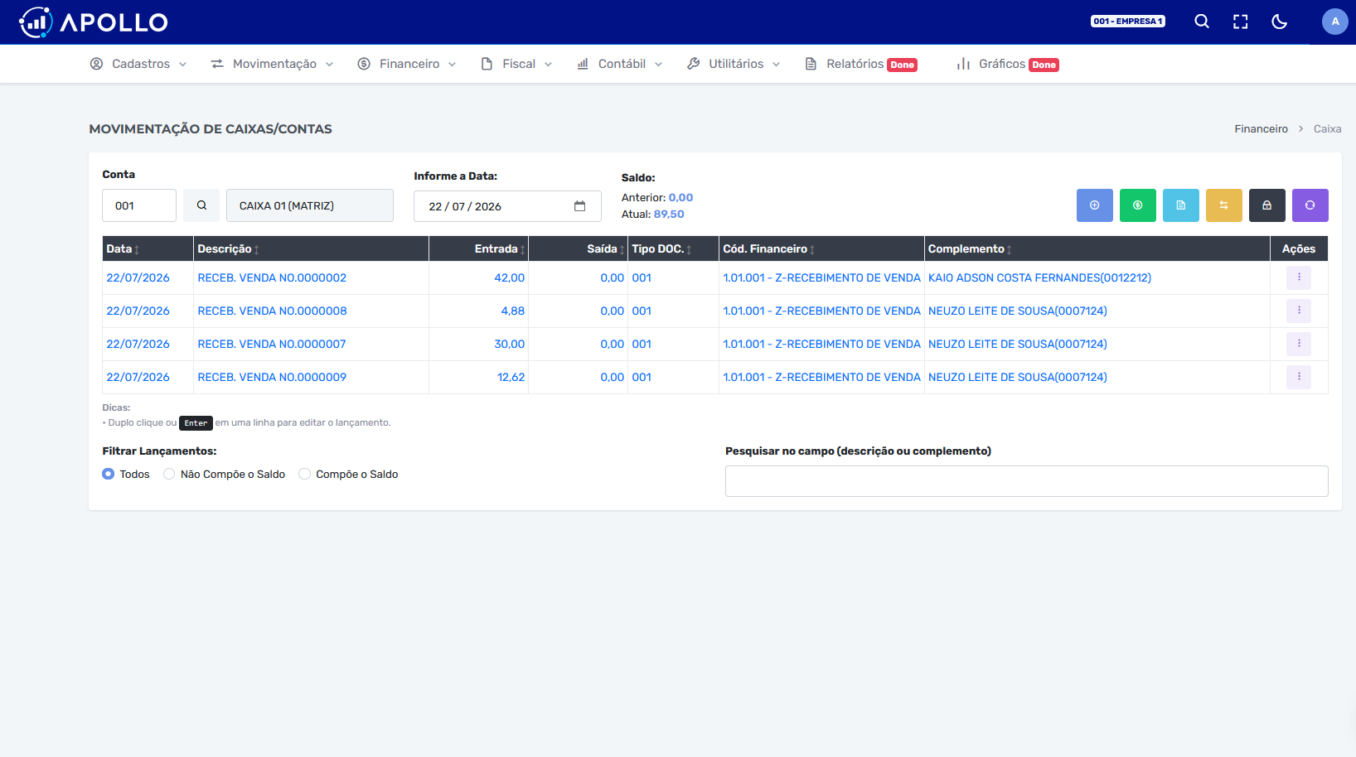Click the CAIXA 01 (MATRIZ) name field
Screen dimensions: 1356x757
tap(310, 205)
